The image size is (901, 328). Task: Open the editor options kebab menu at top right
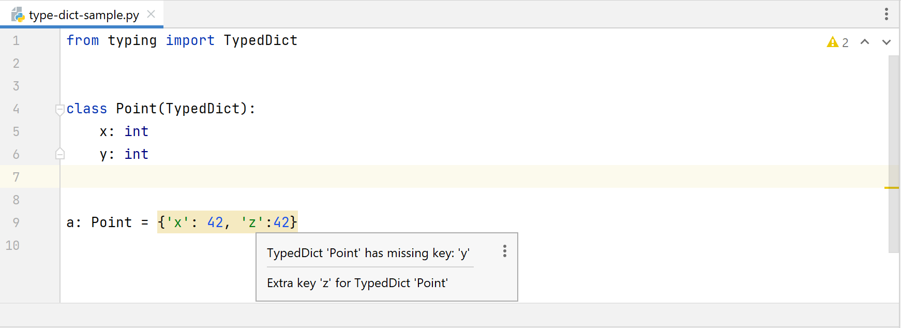(885, 14)
